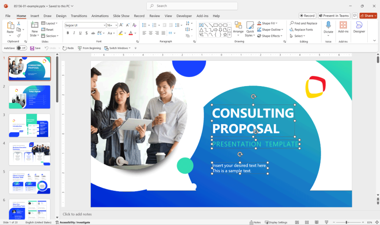Switch to the Transitions tab
Viewport: 380px width, 225px height.
click(x=79, y=16)
